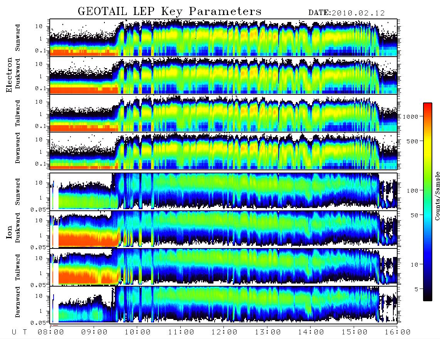Click the Ion Dawnward axis label
This screenshot has width=440, height=339.
18,302
